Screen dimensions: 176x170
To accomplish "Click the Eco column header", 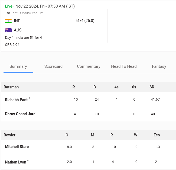I will tap(157, 135).
